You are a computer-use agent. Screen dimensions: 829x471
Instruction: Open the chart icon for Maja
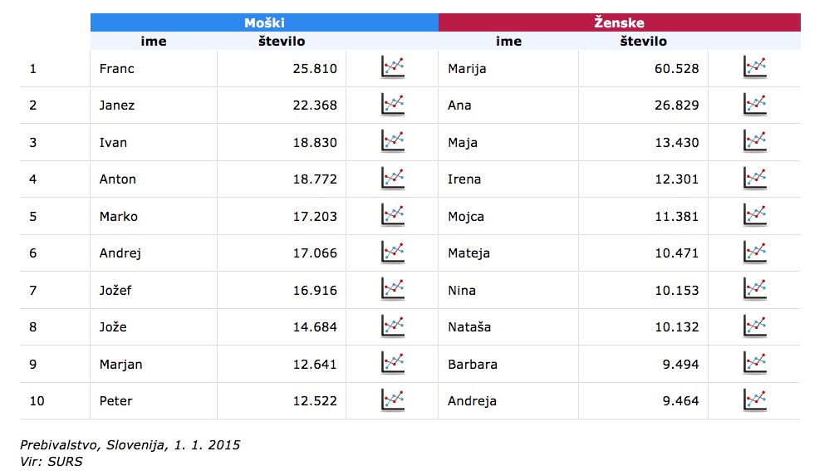click(755, 142)
